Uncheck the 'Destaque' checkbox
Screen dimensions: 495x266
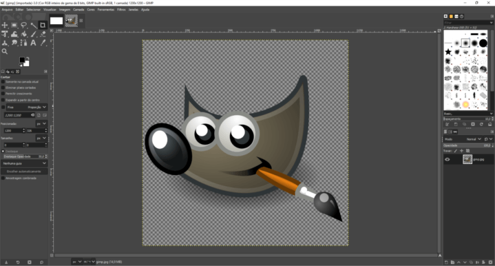(x=3, y=151)
